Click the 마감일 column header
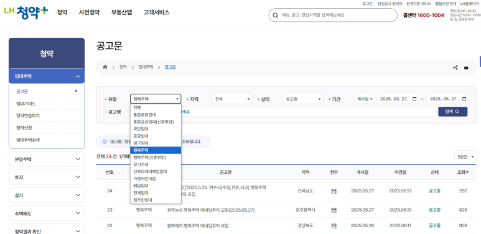Screen dimensions: 481x234 point(400,172)
